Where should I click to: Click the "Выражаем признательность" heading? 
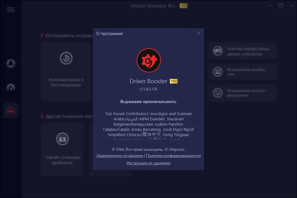coord(148,101)
